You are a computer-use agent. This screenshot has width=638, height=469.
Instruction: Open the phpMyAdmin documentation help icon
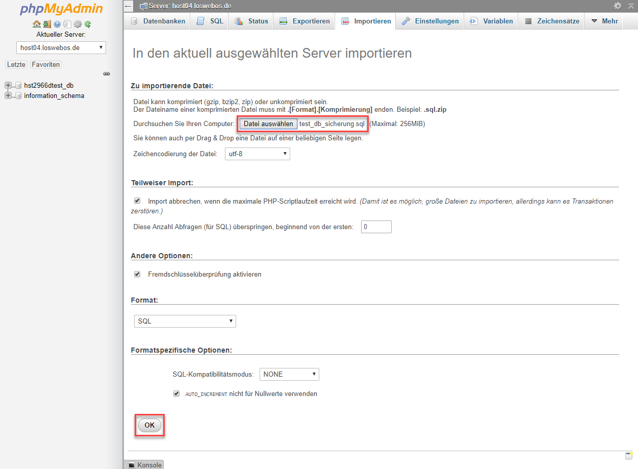(57, 24)
